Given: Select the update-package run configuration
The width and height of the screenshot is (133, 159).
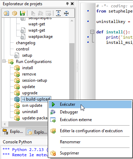Looking at the screenshot, I should [35, 118].
